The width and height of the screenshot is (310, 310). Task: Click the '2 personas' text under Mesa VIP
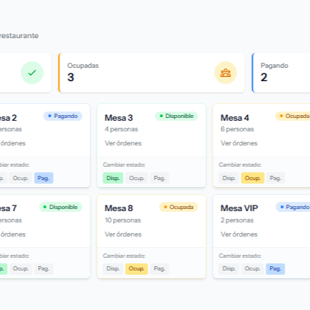coord(237,220)
